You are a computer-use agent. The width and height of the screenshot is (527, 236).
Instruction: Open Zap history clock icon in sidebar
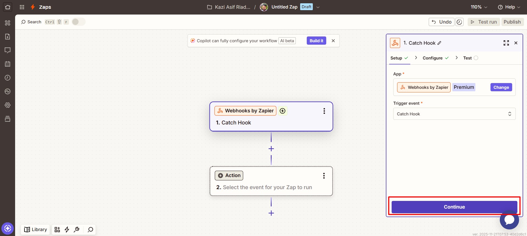8,78
